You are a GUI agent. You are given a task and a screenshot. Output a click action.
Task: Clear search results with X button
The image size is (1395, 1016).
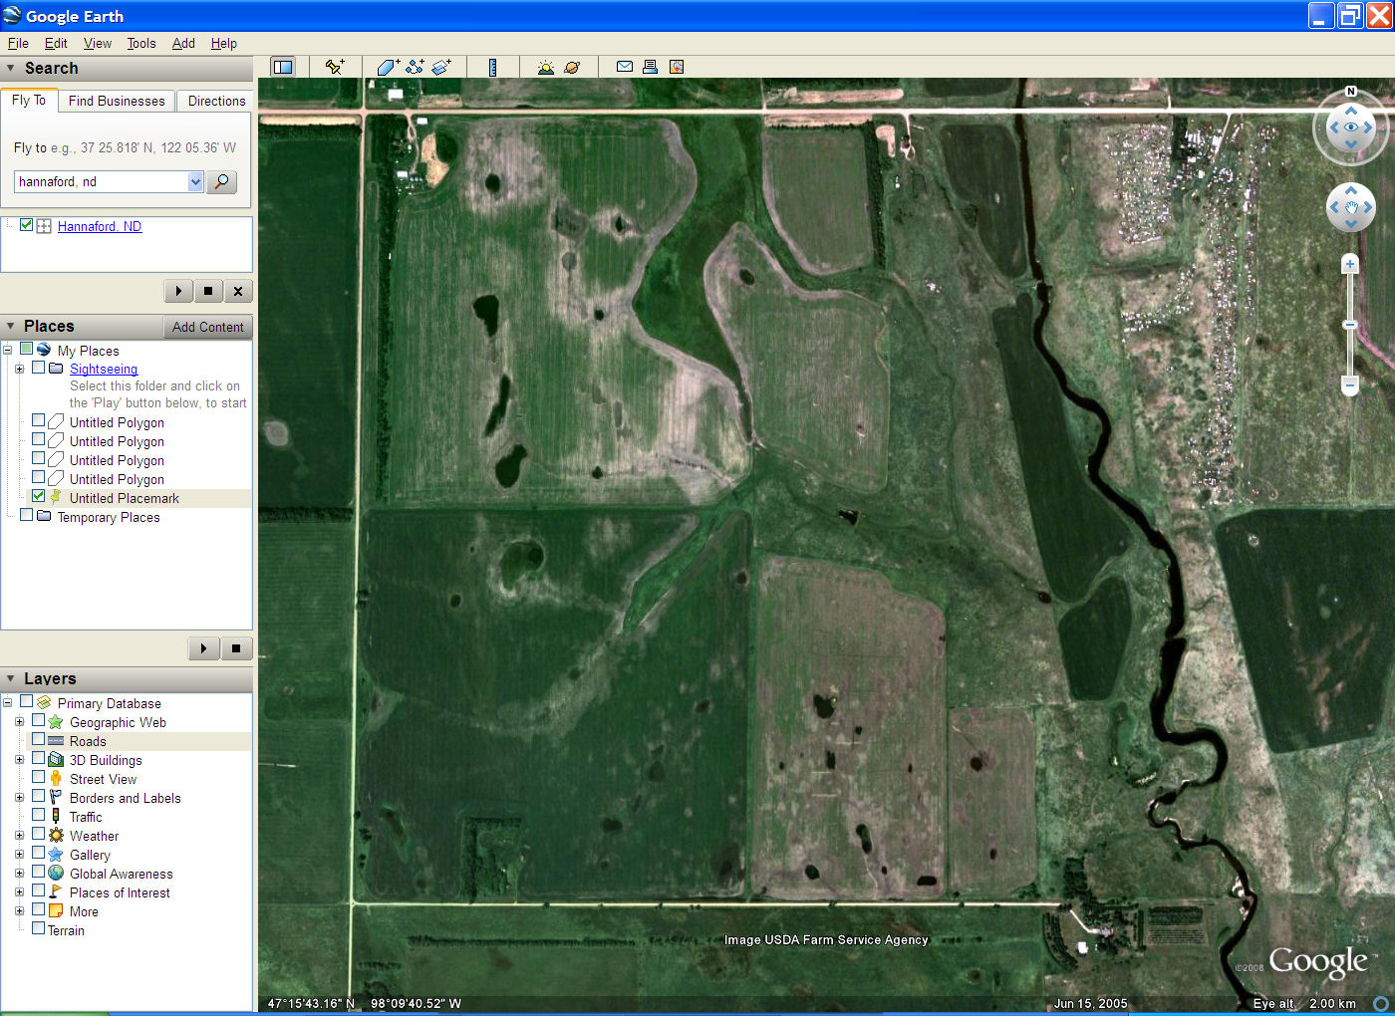pyautogui.click(x=237, y=291)
